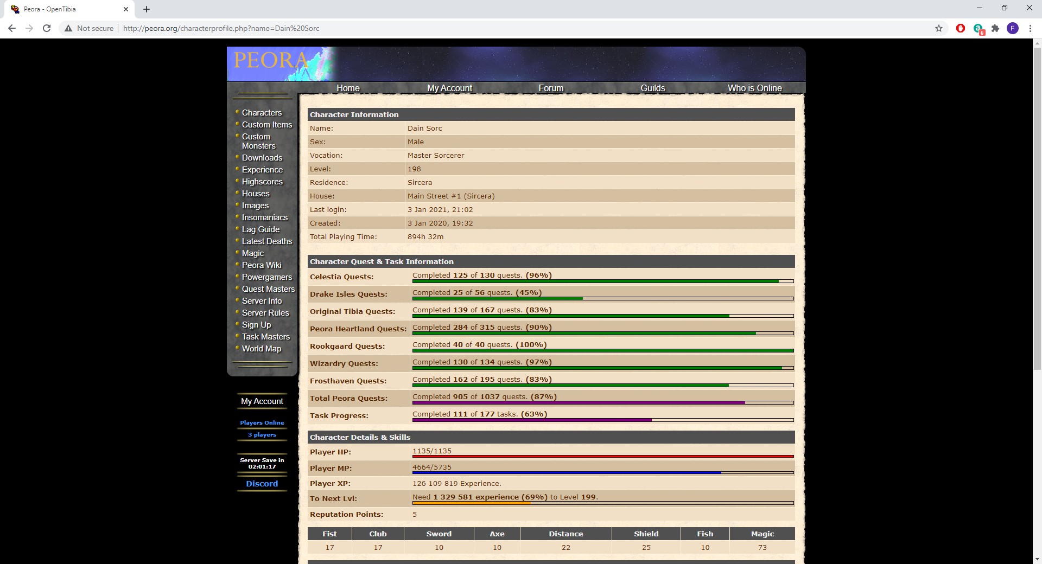
Task: Click the page vertical scrollbar thumb
Action: (x=1037, y=209)
